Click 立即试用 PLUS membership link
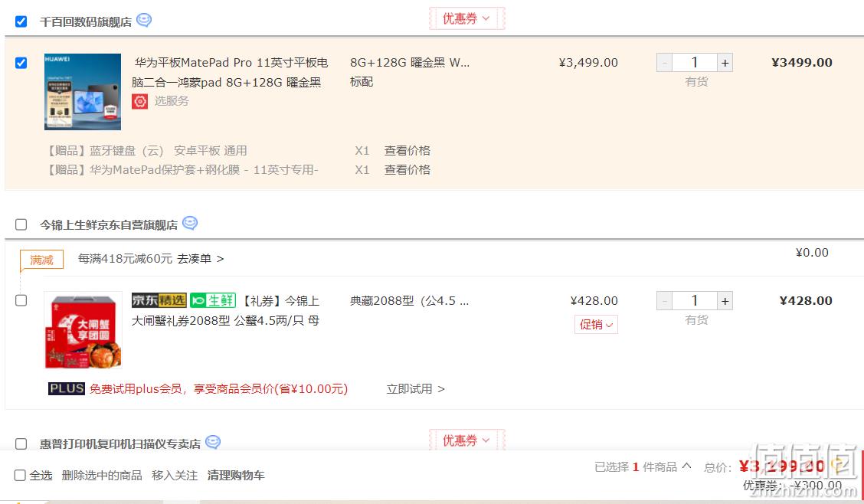Screen dimensions: 864x504 point(415,389)
